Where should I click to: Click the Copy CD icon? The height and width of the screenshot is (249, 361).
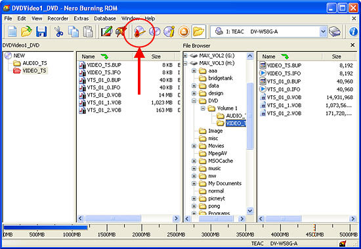155,32
